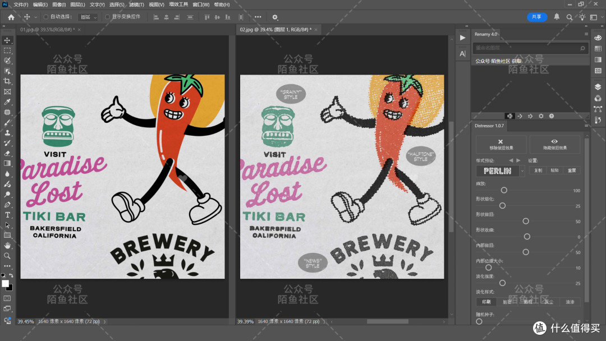Select the Hand tool
Screen dimensions: 606x341
[x=7, y=246]
